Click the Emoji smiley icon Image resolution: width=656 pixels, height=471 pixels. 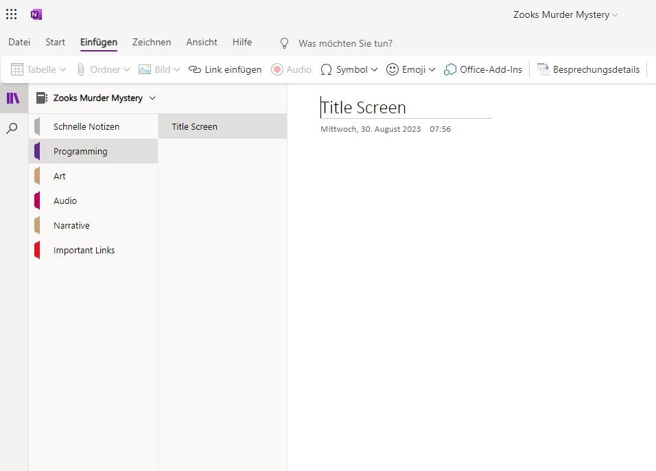coord(392,69)
